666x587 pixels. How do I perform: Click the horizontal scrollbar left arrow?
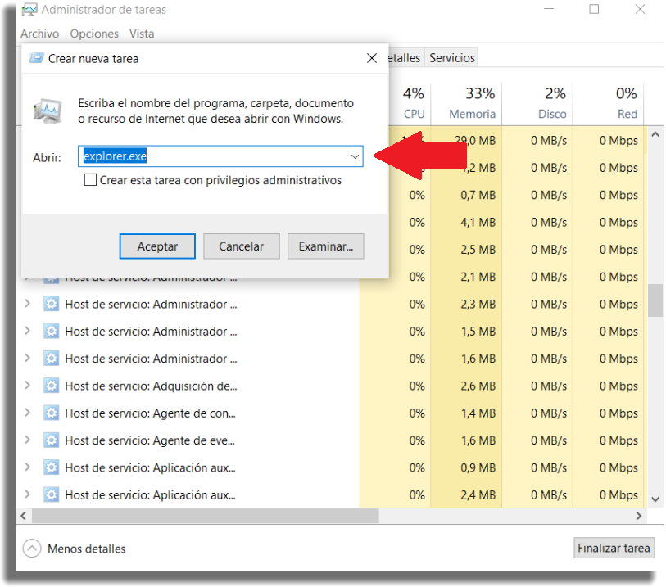point(24,516)
